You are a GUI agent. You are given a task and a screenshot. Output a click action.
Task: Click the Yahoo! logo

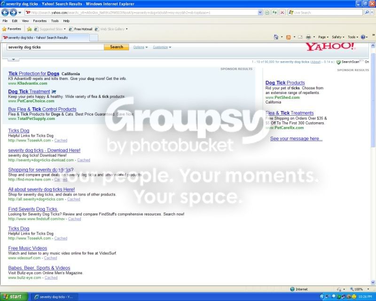330,47
